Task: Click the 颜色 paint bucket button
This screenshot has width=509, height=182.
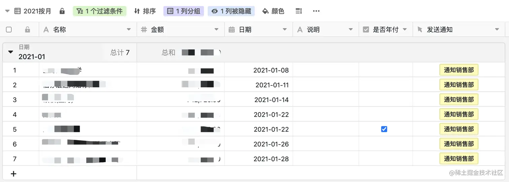Action: click(x=273, y=11)
